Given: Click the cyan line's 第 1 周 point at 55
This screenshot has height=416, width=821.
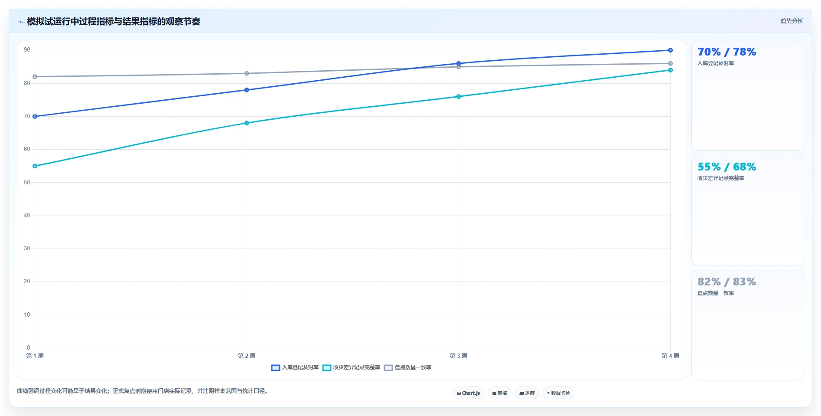Looking at the screenshot, I should point(35,166).
